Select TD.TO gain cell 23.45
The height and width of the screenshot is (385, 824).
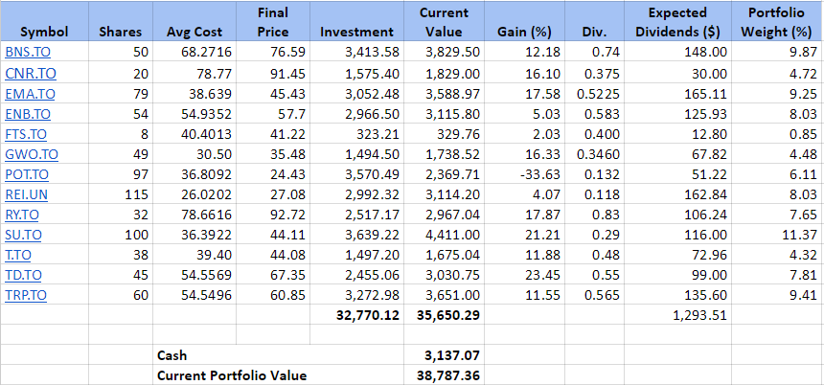coord(524,275)
